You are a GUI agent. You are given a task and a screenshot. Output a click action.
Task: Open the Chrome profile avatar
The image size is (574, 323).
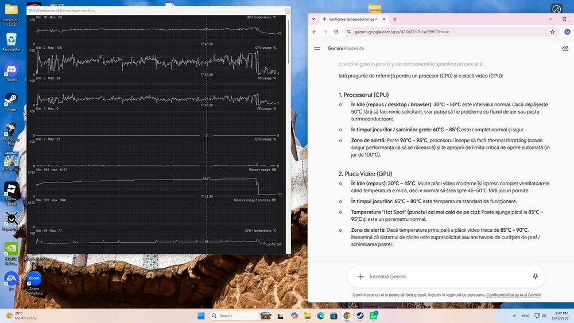coord(567,32)
